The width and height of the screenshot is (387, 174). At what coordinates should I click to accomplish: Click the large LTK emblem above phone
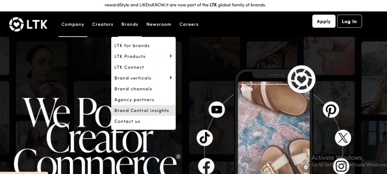[301, 79]
